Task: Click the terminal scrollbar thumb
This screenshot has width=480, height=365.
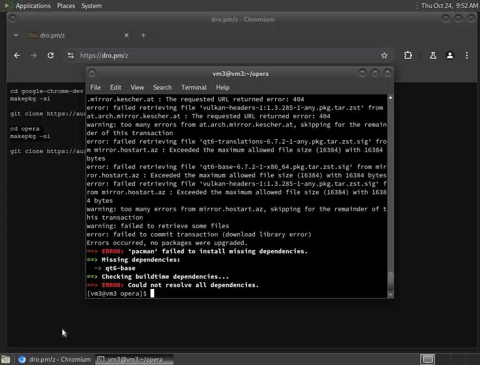Action: tap(390, 281)
